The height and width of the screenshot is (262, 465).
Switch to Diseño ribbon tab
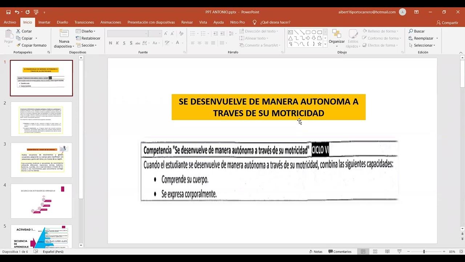pyautogui.click(x=62, y=22)
